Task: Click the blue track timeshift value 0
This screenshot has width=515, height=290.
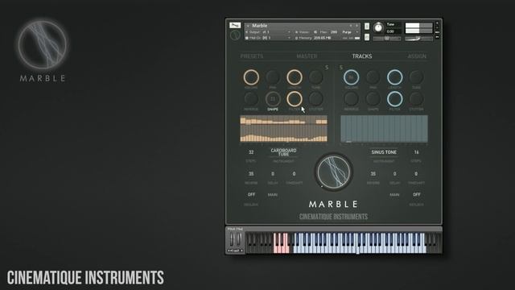Action: 416,174
